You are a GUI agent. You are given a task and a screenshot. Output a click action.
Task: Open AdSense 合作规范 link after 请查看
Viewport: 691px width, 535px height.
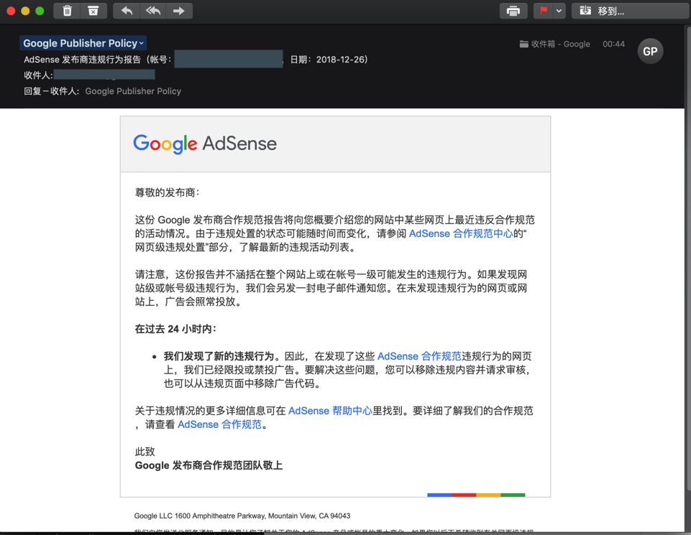click(219, 424)
